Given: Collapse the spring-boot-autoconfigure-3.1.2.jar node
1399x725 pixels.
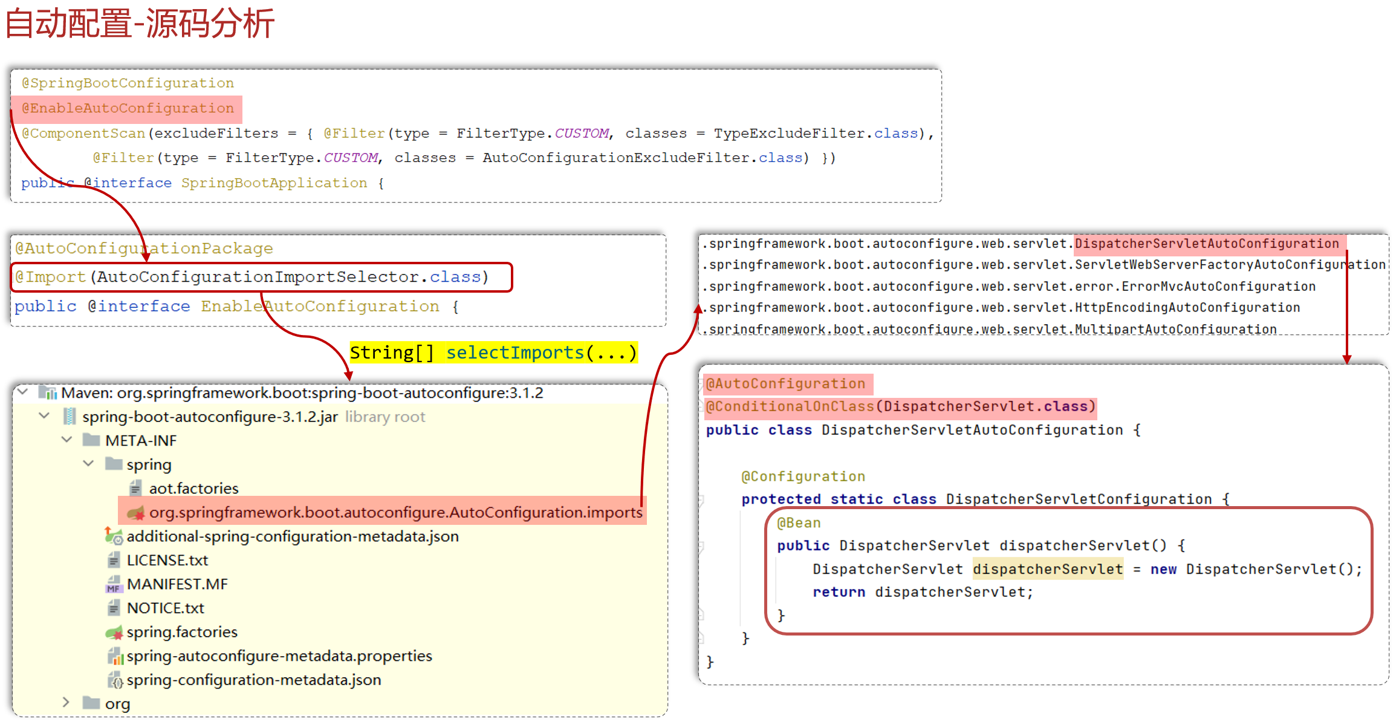Looking at the screenshot, I should point(44,416).
